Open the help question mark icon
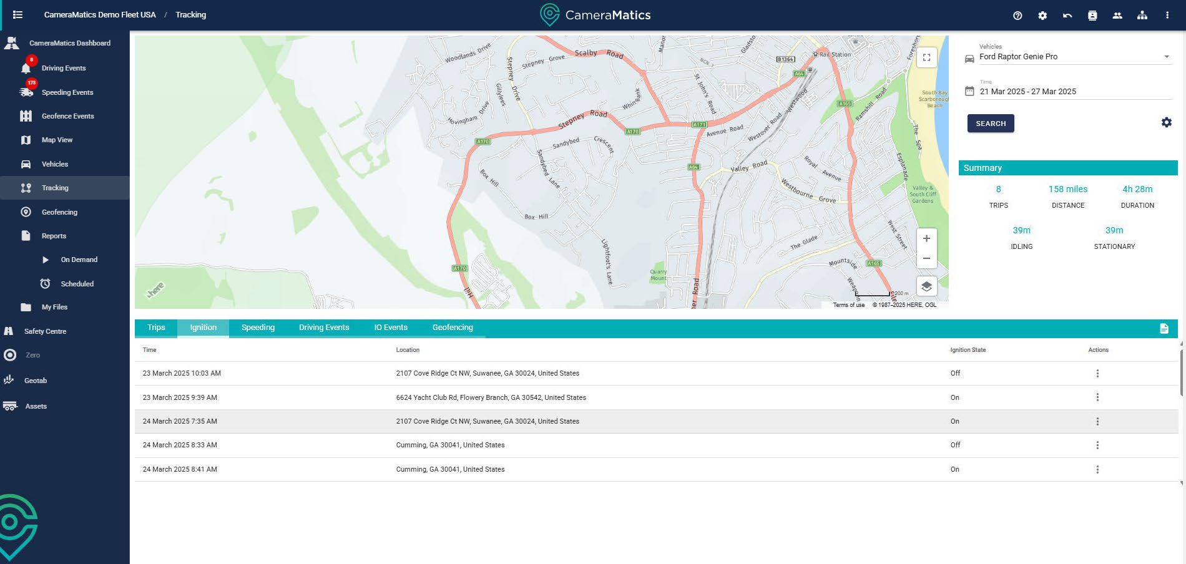This screenshot has height=564, width=1186. 1017,16
